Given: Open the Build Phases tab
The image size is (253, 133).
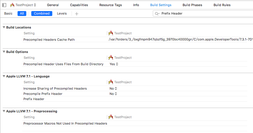Looking at the screenshot, I should click(x=192, y=5).
